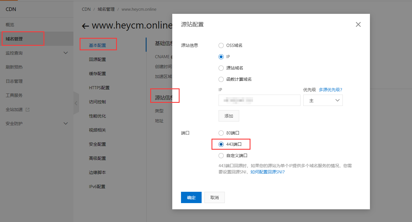
Task: Choose the 自定义端口 radio button
Action: 221,156
